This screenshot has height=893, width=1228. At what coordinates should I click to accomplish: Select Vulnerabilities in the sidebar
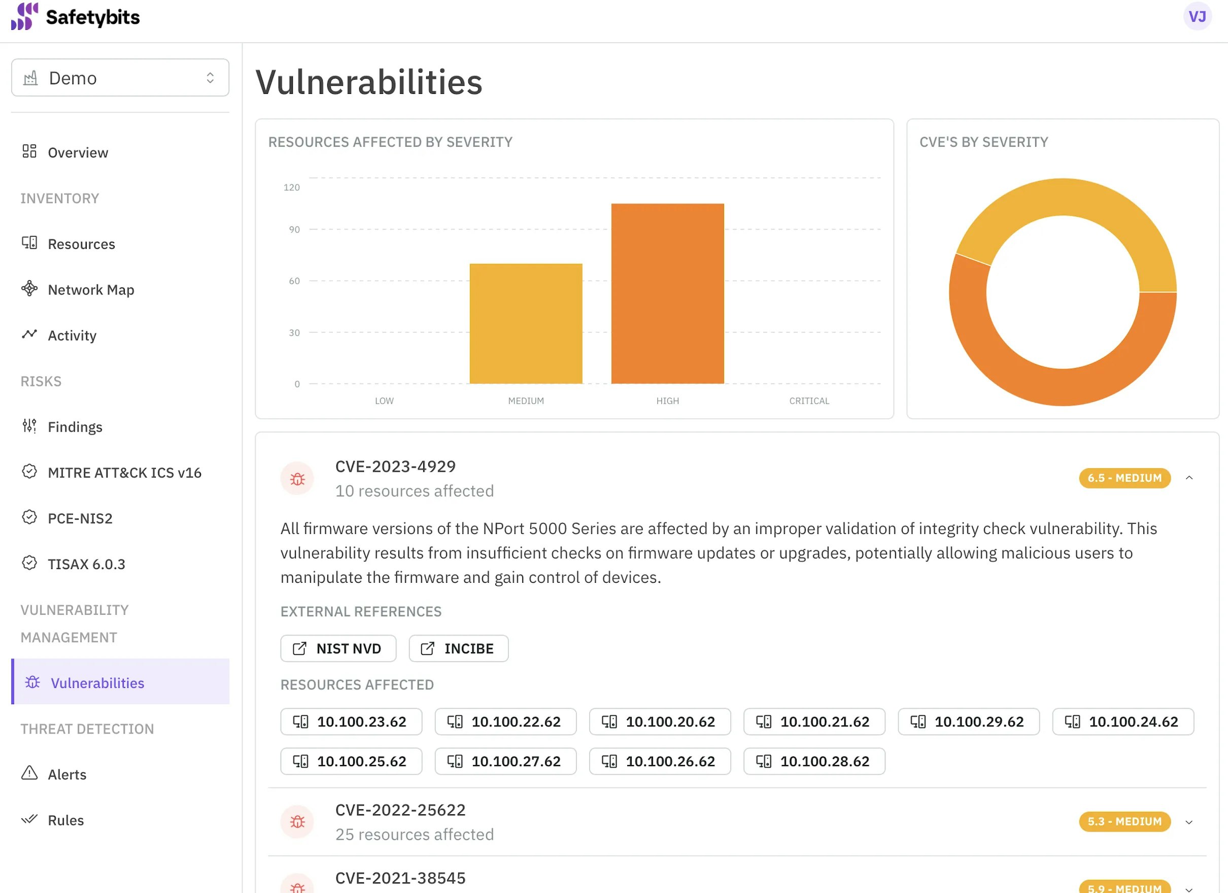click(120, 682)
